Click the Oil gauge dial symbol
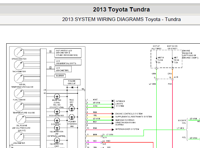This screenshot has width=200, height=148. [x=21, y=119]
